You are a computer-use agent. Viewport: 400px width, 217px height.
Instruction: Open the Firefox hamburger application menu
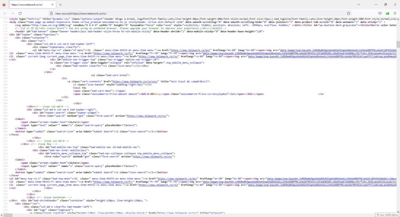click(395, 13)
